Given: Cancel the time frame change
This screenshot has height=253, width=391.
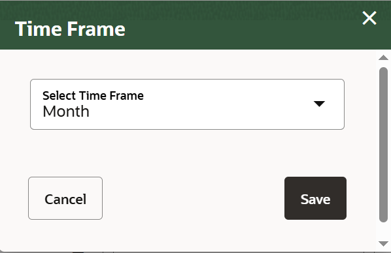Looking at the screenshot, I should click(x=65, y=198).
